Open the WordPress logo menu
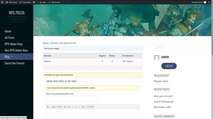Screen dimensions: 213x119 click(x=2, y=2)
